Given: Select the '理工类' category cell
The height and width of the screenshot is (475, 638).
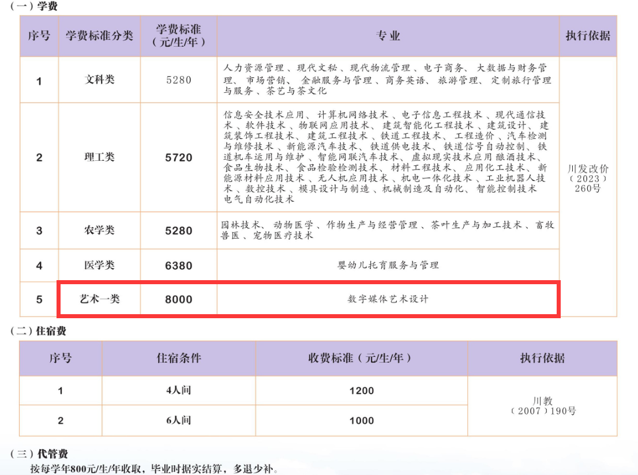Looking at the screenshot, I should coord(100,157).
